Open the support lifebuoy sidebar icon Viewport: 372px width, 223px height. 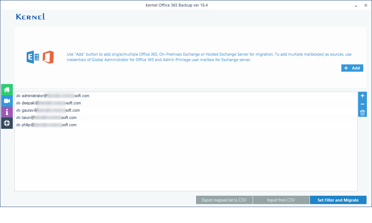tap(7, 123)
